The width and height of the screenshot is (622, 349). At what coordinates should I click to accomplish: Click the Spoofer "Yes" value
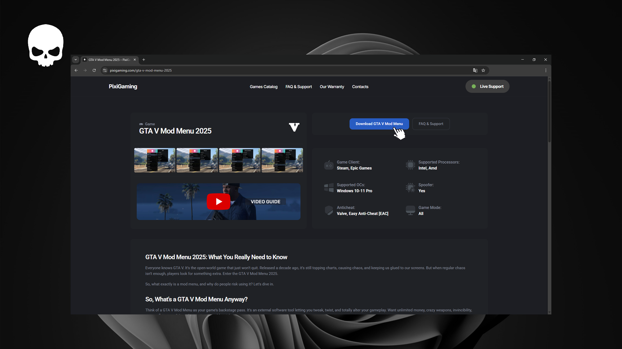(422, 191)
